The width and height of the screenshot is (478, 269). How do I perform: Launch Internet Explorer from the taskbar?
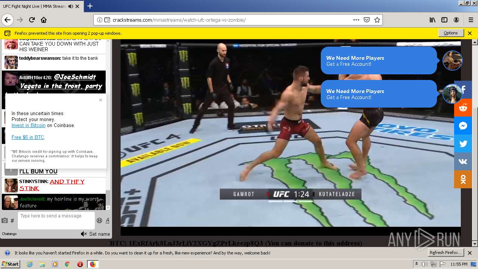(x=30, y=264)
